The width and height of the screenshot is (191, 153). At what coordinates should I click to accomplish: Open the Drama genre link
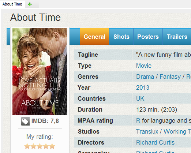point(145,76)
